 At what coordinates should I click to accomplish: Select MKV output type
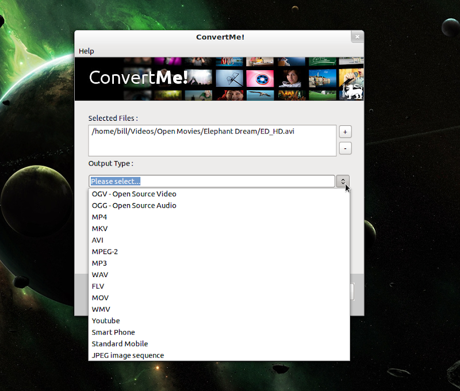[219, 228]
